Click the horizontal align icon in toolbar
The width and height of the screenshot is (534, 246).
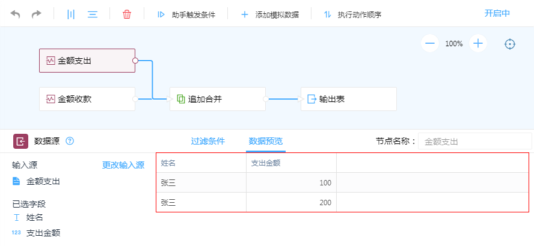(x=93, y=14)
